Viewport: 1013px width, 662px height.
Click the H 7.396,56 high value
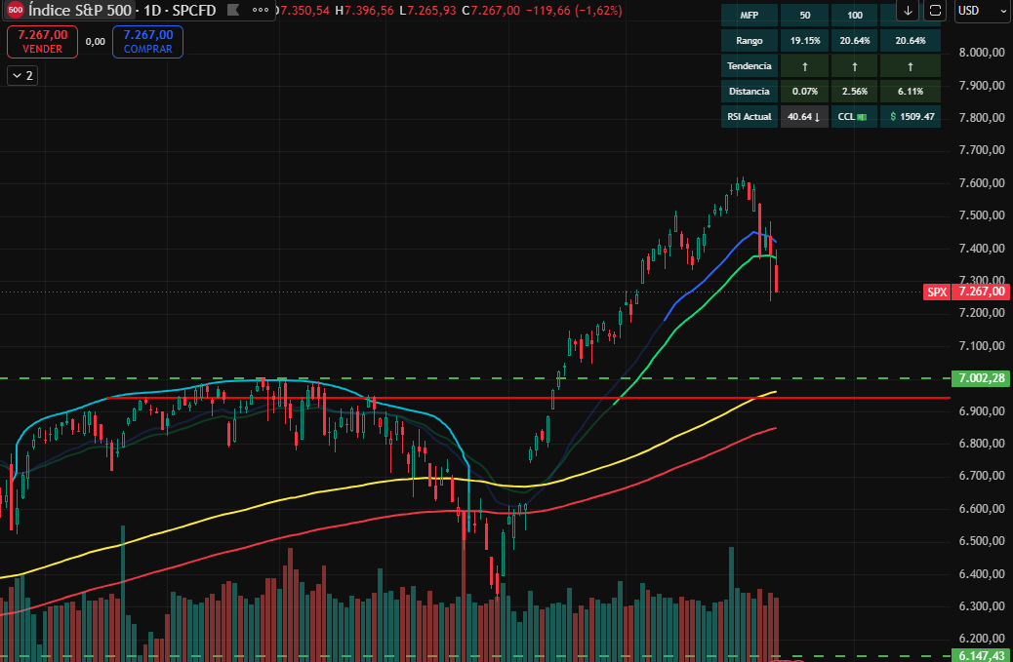pos(362,11)
